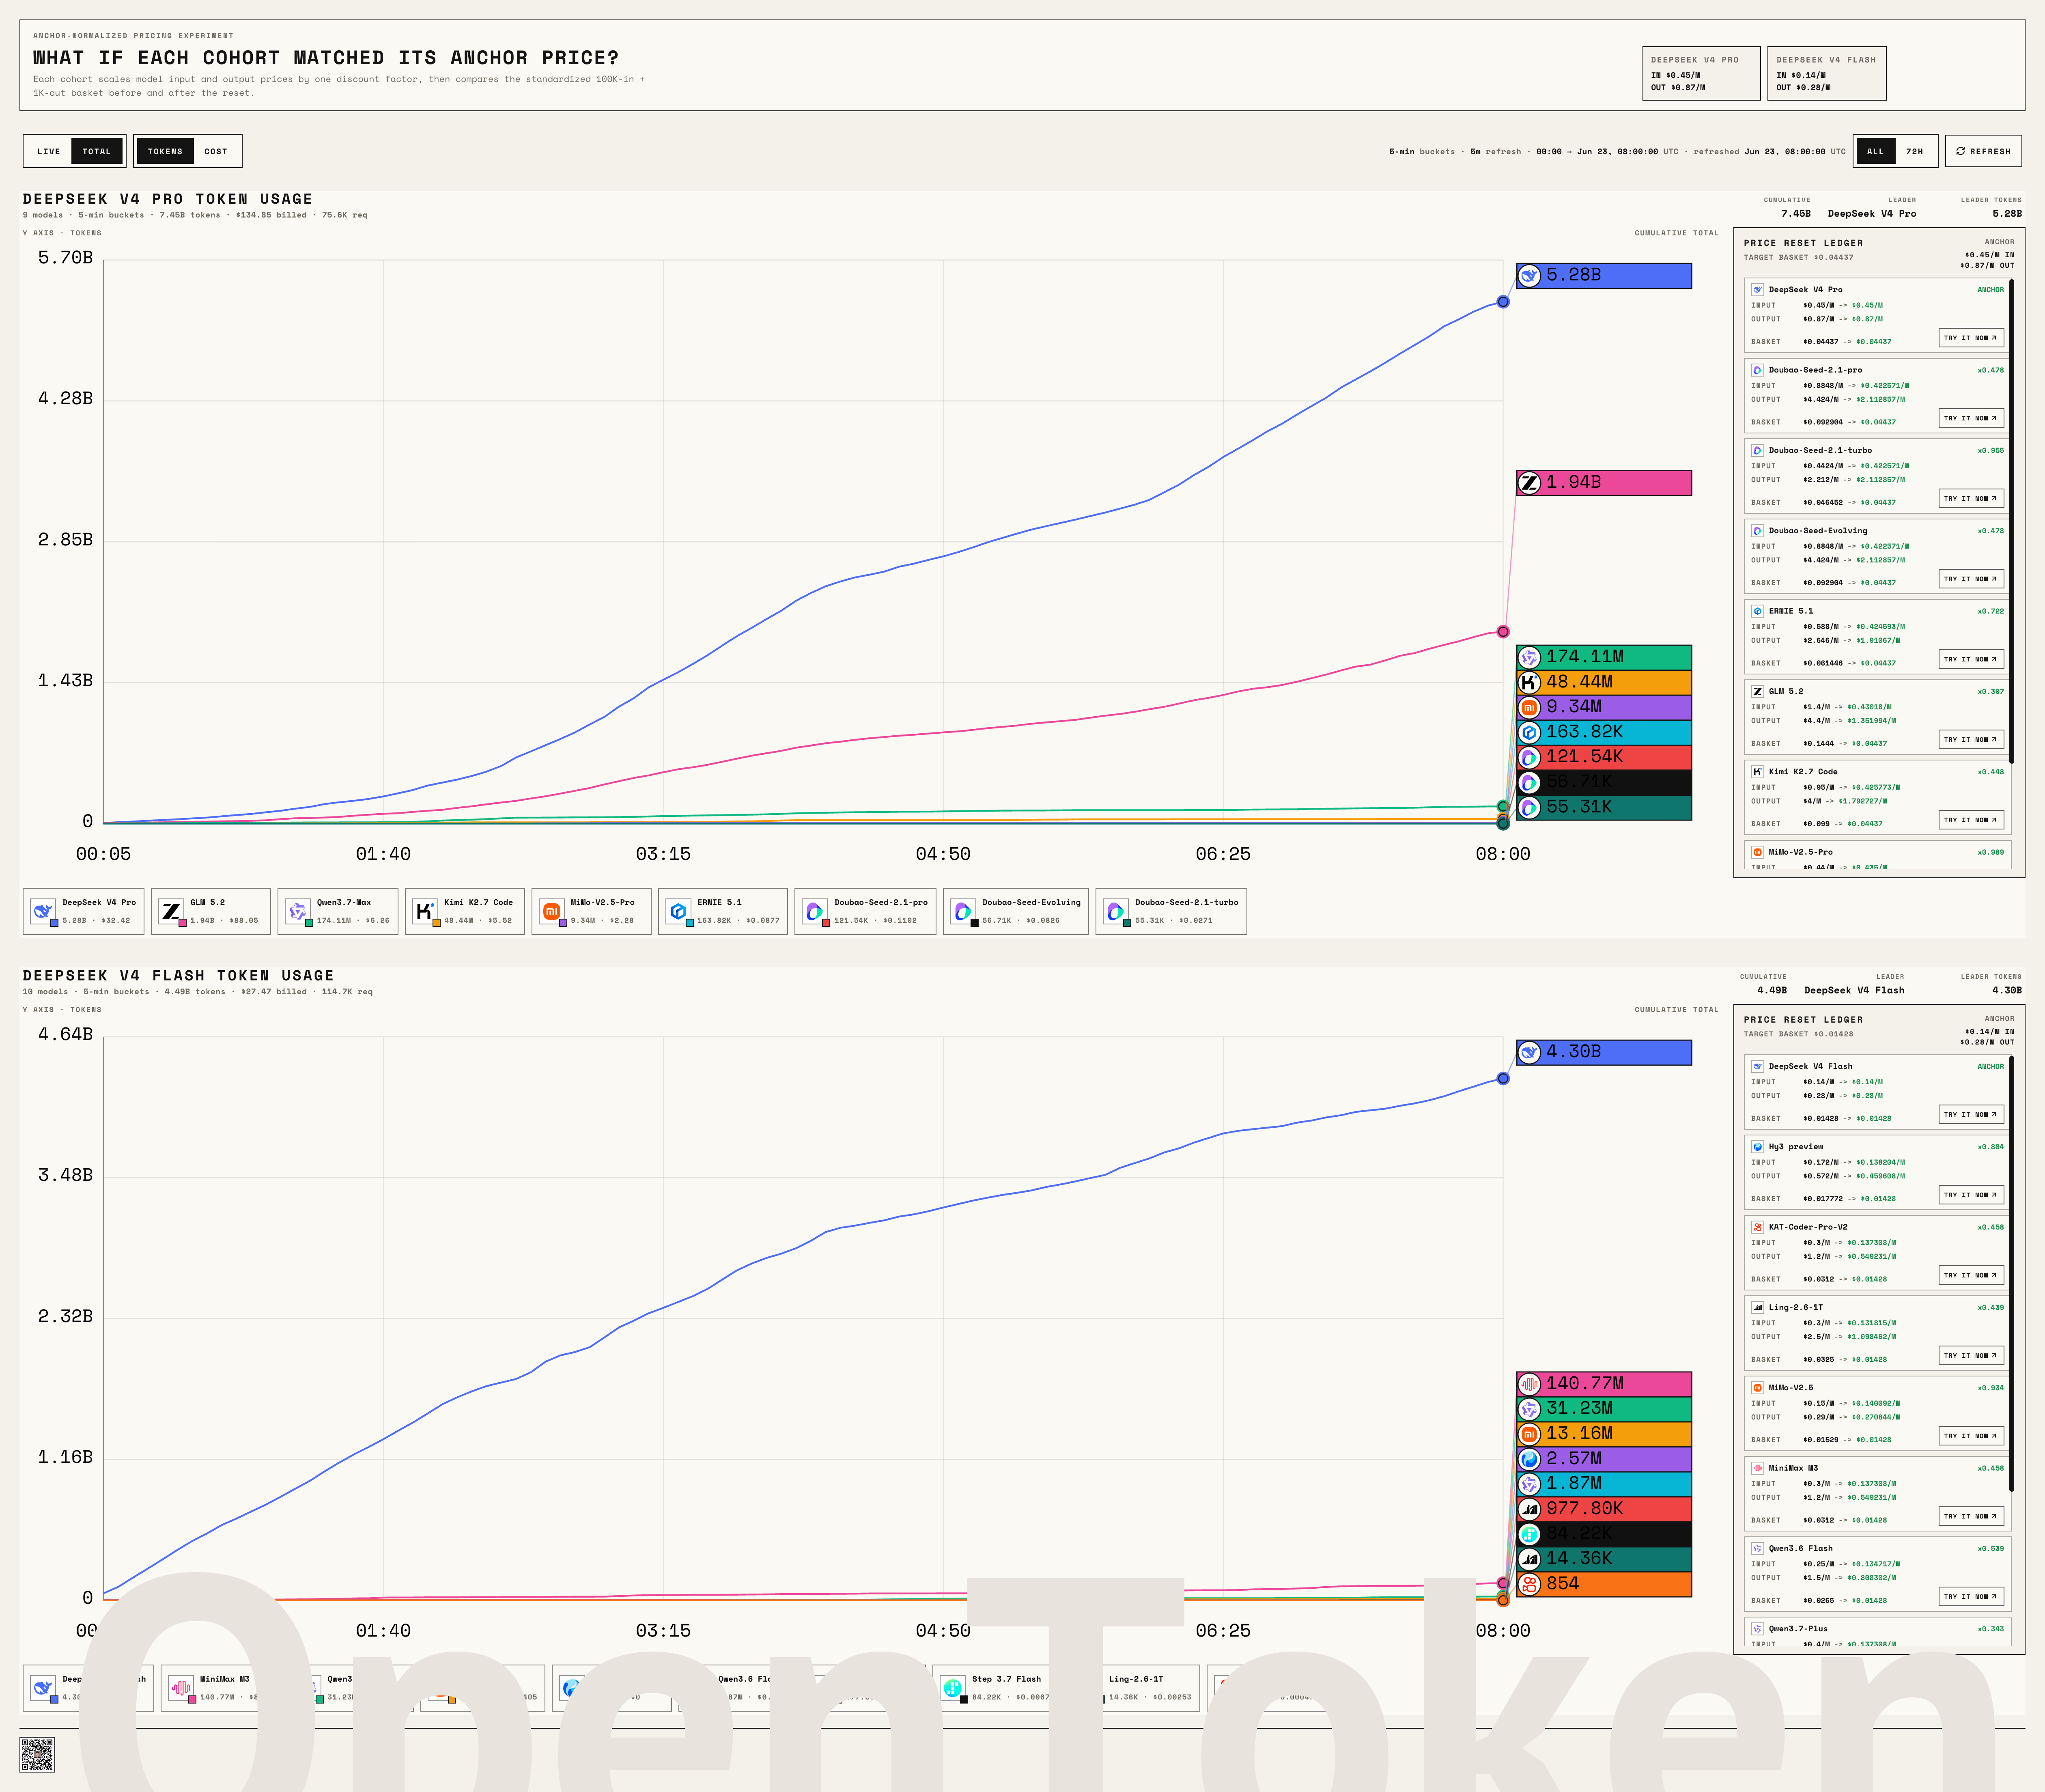Click the orange 854 series label
The image size is (2045, 1792).
1604,1584
